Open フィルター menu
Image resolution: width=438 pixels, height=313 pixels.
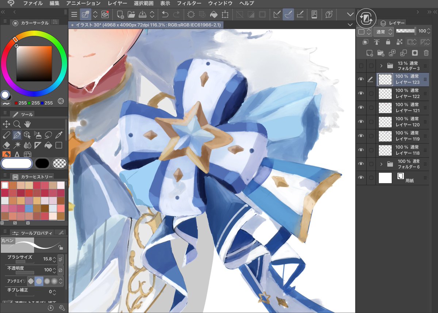pos(189,3)
